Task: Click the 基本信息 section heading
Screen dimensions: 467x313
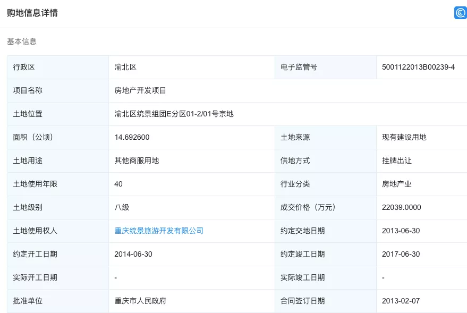Action: (x=22, y=41)
